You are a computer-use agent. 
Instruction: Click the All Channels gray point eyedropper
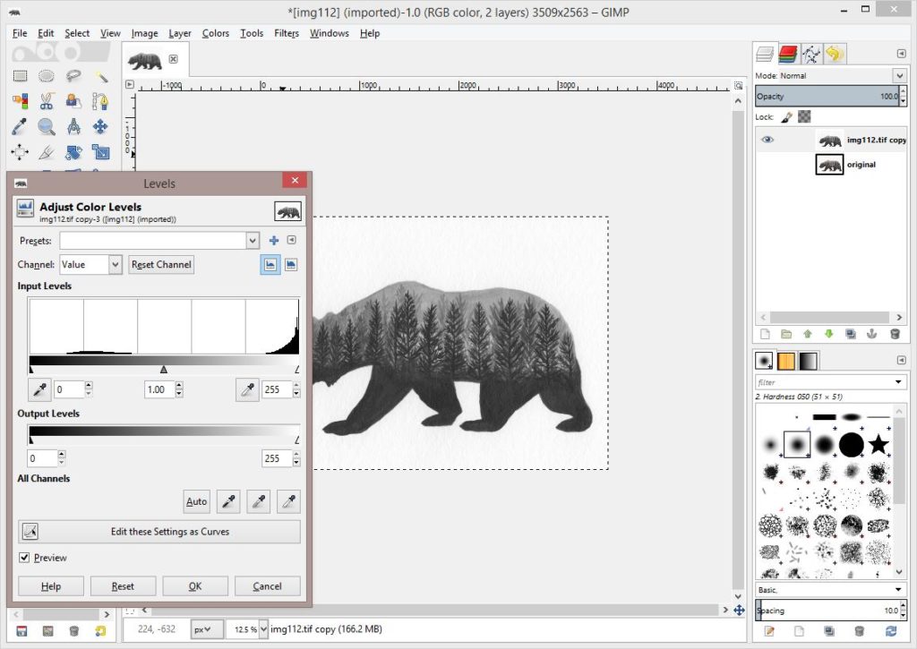click(259, 501)
